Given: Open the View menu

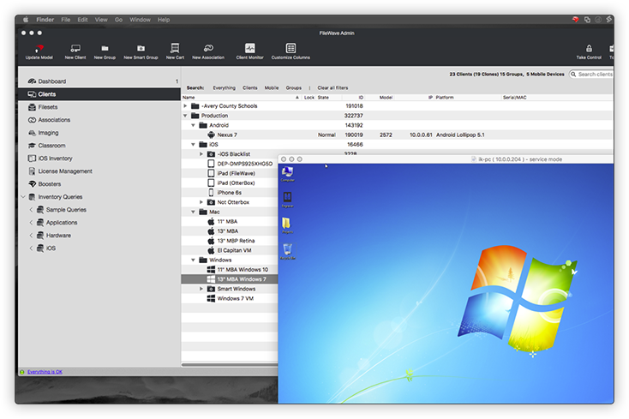Looking at the screenshot, I should pos(101,19).
